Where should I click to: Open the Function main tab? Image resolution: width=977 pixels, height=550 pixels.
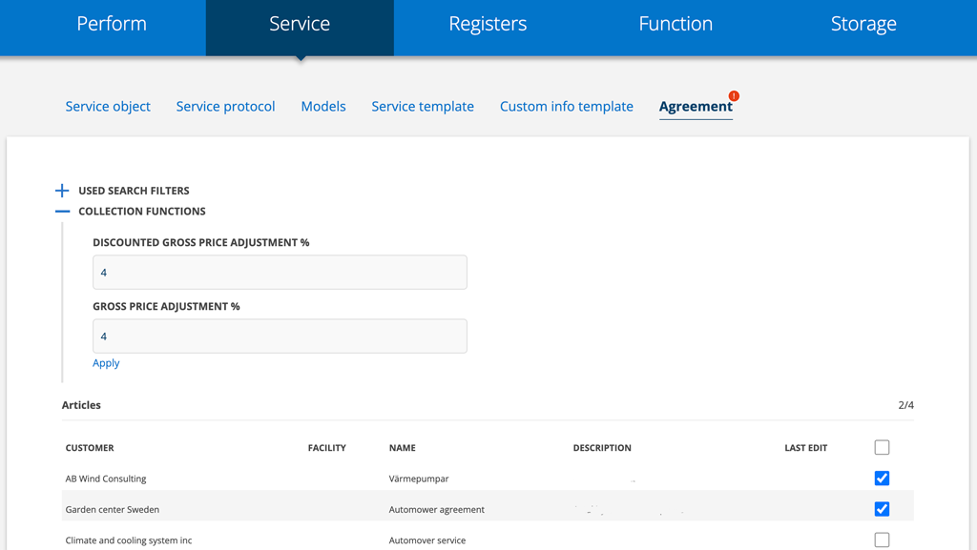(676, 25)
